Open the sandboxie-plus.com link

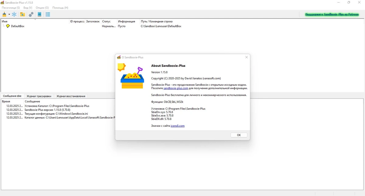coord(176,88)
